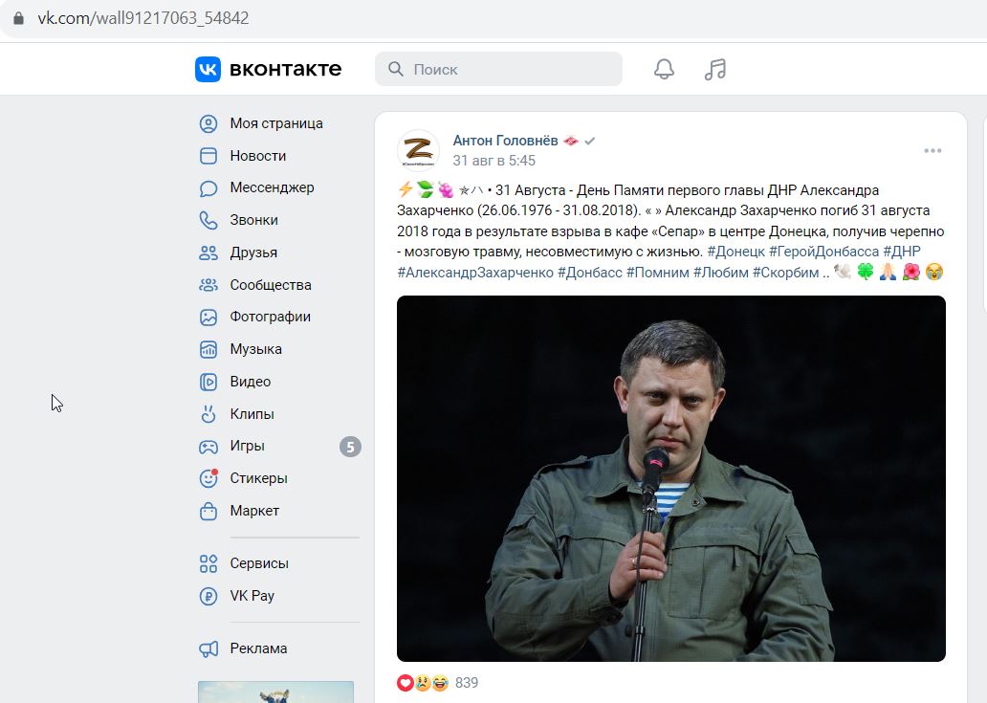Click the search magnifier icon

click(395, 69)
